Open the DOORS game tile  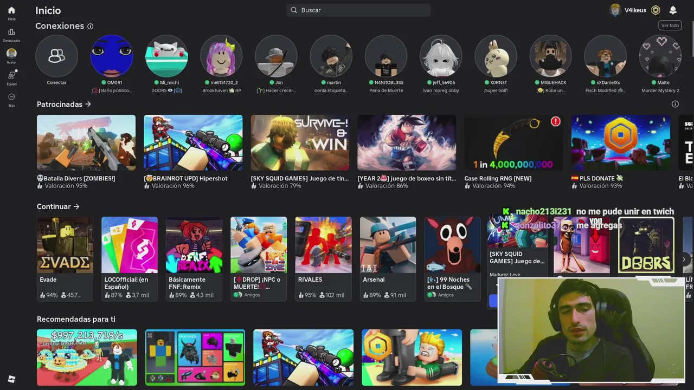click(646, 245)
